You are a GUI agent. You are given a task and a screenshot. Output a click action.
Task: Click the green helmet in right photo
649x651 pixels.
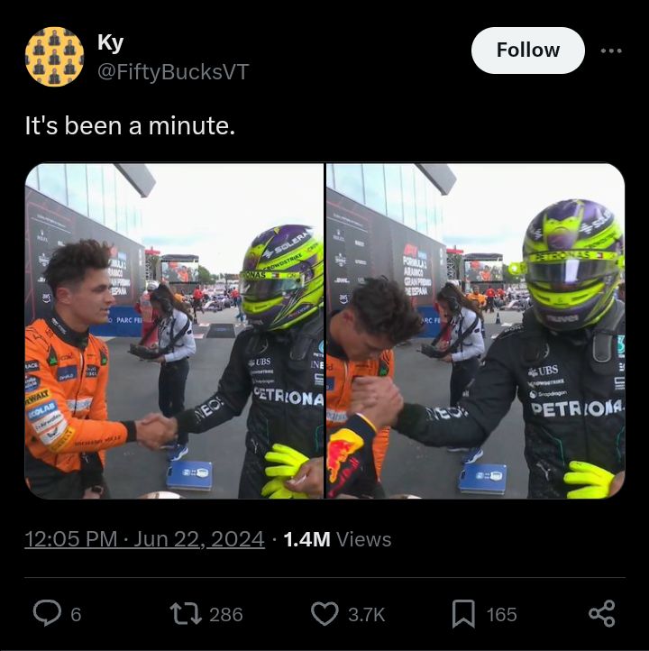572,263
